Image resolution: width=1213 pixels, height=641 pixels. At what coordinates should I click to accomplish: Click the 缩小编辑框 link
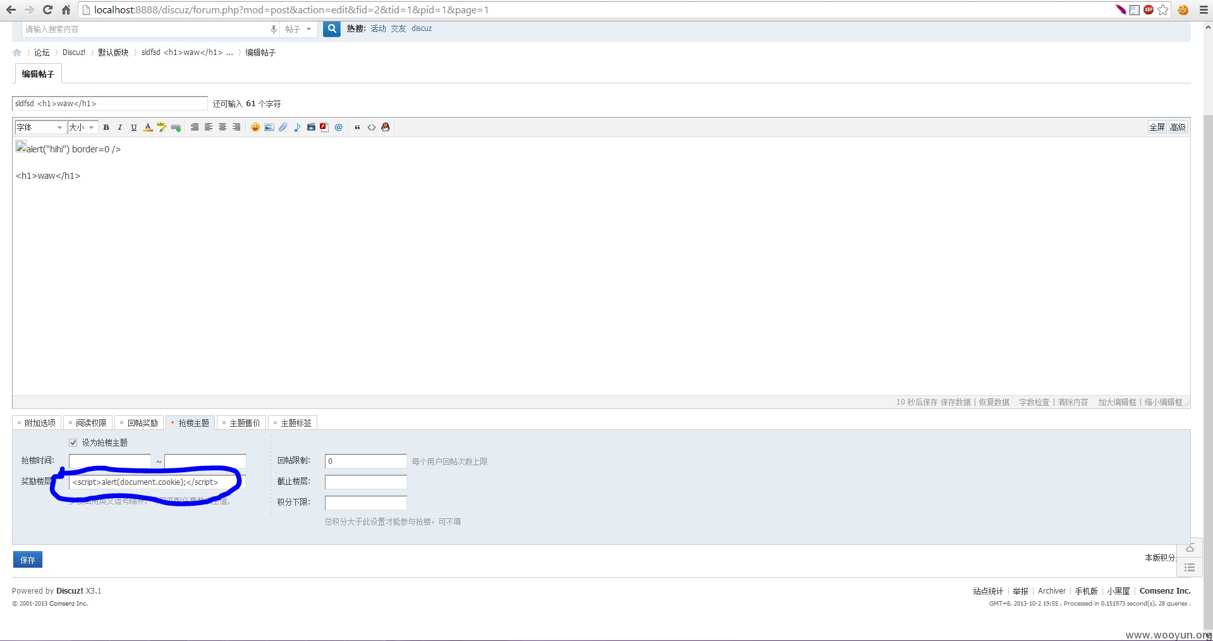coord(1163,402)
